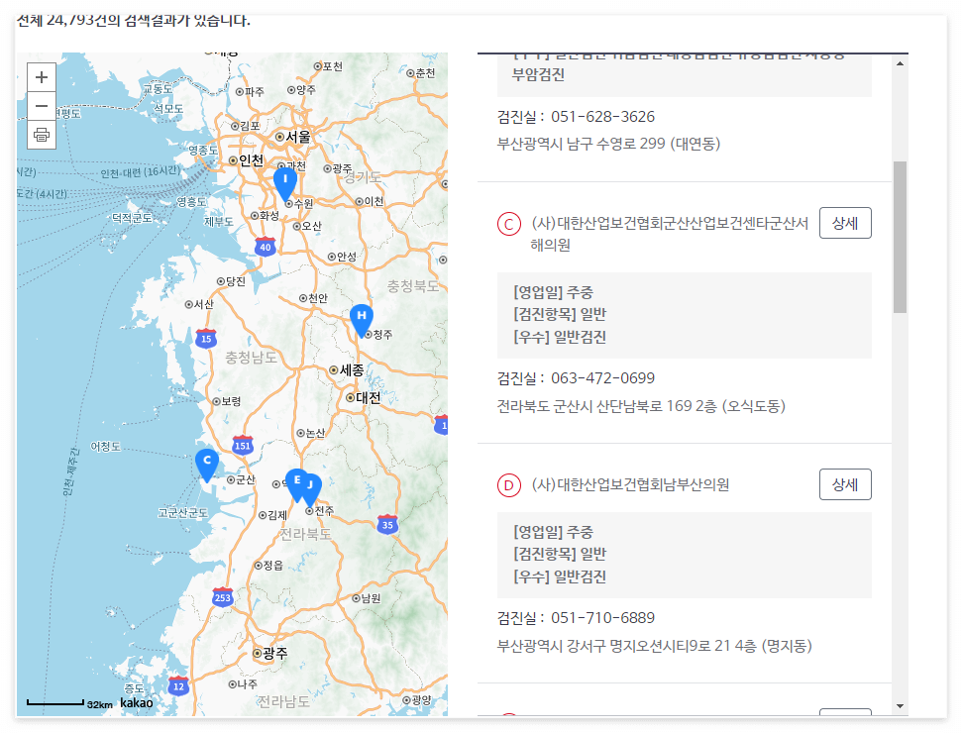The width and height of the screenshot is (962, 733).
Task: Zoom out on the map
Action: pos(41,106)
